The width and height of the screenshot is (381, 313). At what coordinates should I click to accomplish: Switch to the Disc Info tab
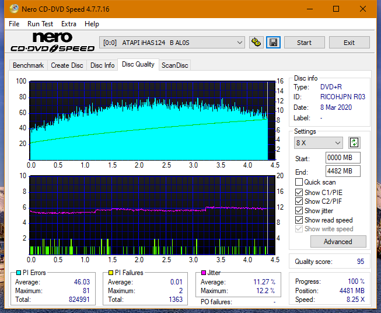point(102,65)
